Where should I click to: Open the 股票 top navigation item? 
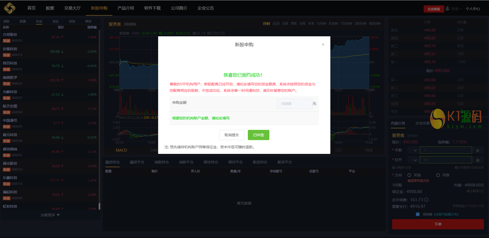point(50,8)
